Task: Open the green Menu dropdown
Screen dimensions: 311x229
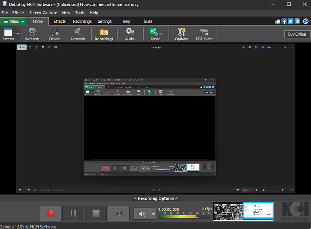Action: [13, 21]
